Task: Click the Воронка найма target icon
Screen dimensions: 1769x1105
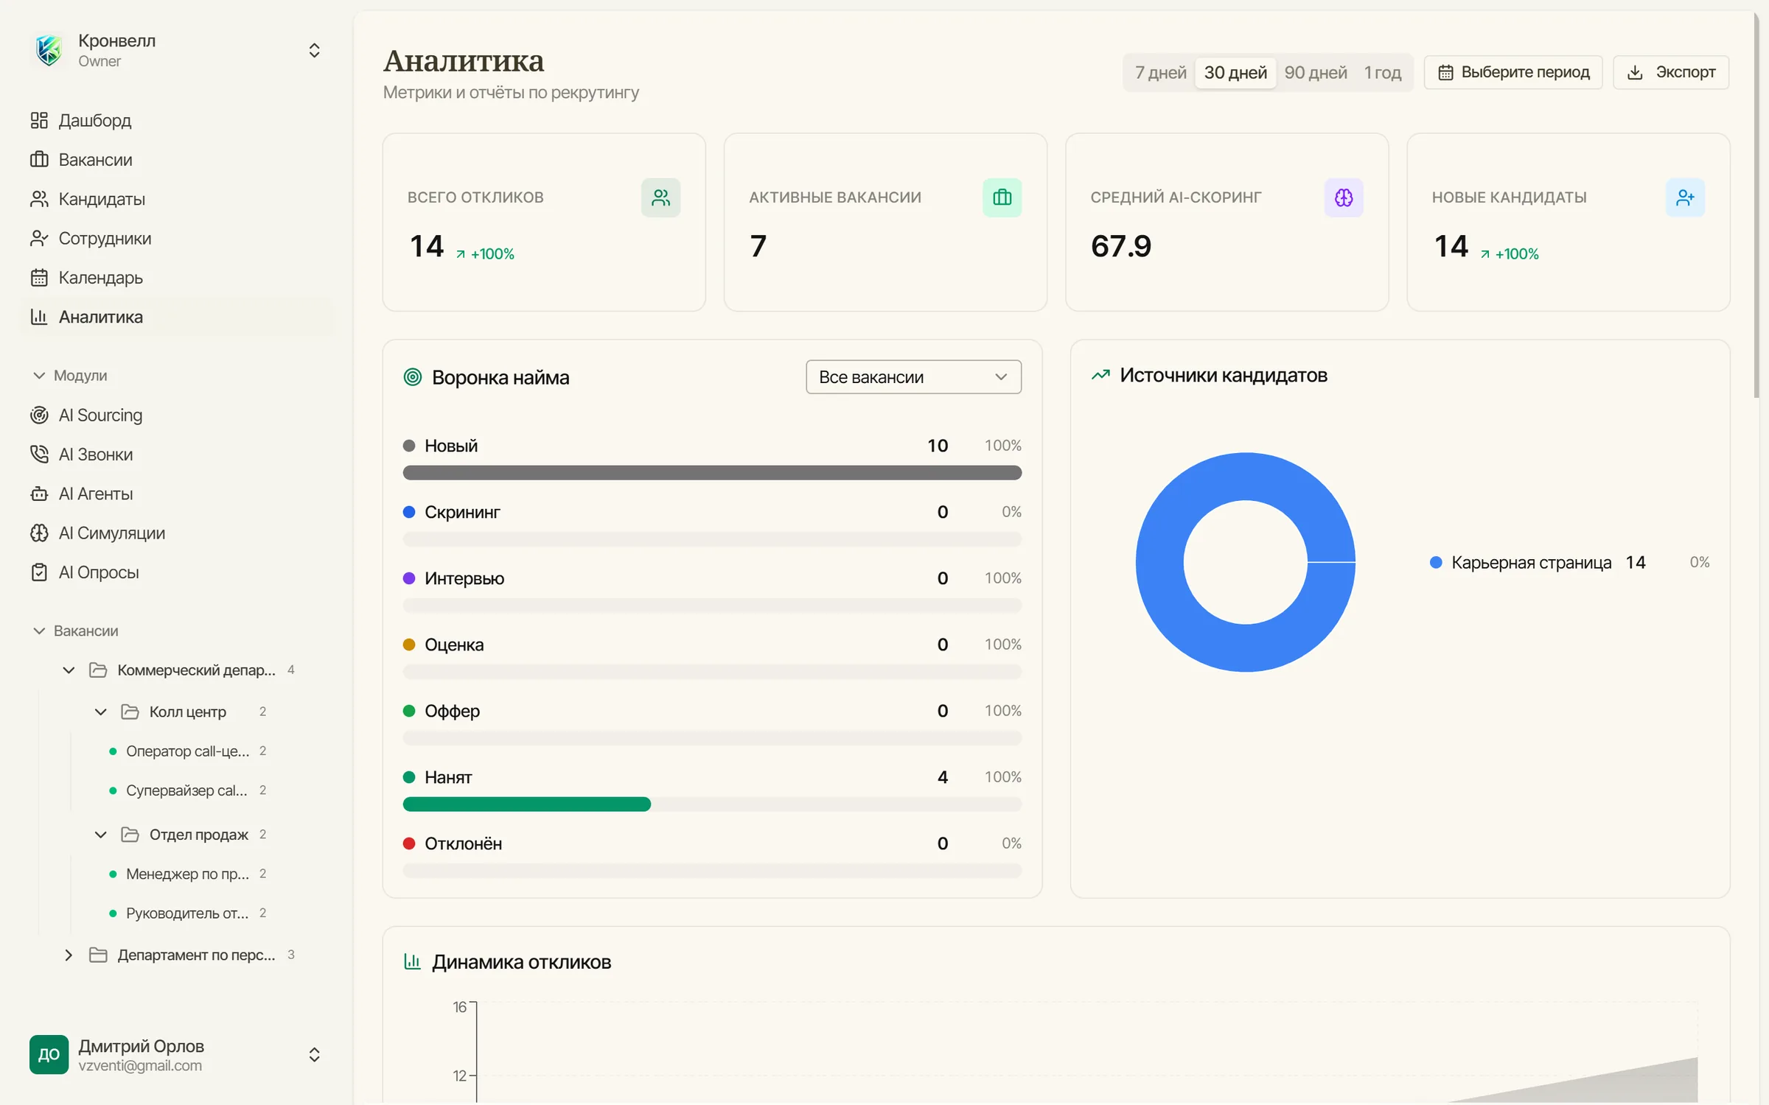Action: click(x=413, y=377)
